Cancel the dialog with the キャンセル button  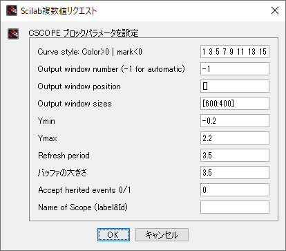pos(162,235)
